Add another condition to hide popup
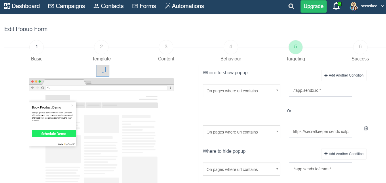 click(x=344, y=154)
